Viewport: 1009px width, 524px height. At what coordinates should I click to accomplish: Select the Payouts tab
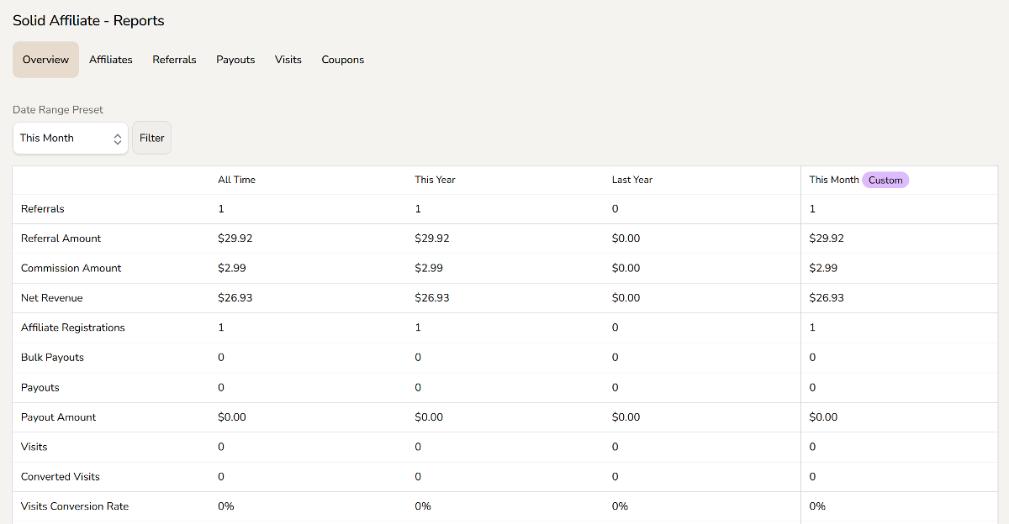click(235, 60)
